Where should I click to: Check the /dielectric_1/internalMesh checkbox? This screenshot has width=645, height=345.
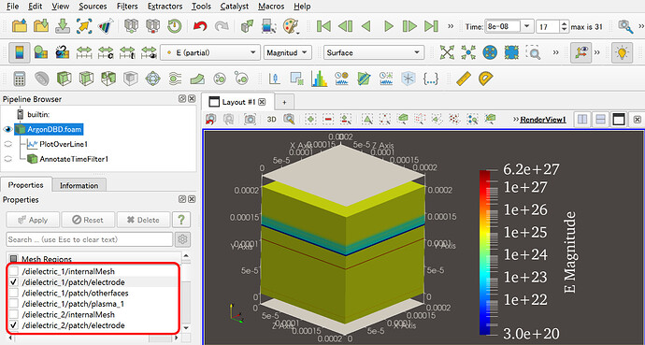[x=14, y=271]
